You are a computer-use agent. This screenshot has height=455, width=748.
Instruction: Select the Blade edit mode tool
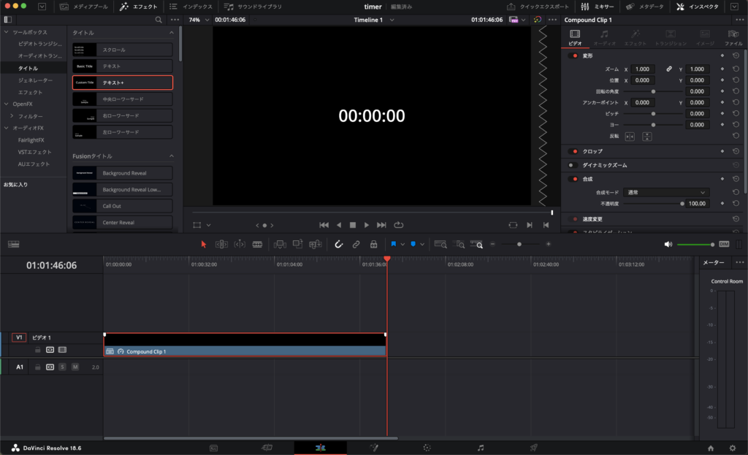[257, 244]
